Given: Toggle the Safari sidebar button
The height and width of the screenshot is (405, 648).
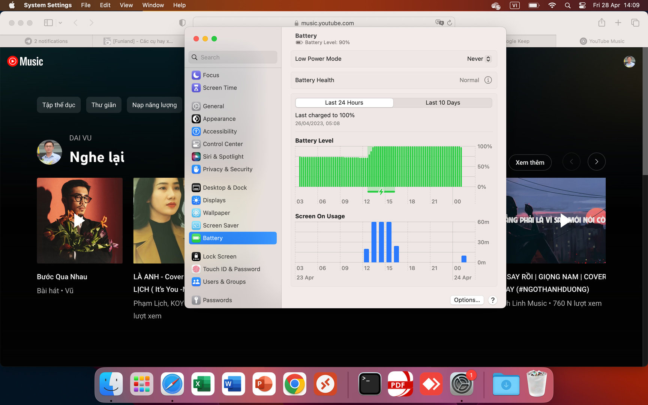Looking at the screenshot, I should click(x=48, y=23).
